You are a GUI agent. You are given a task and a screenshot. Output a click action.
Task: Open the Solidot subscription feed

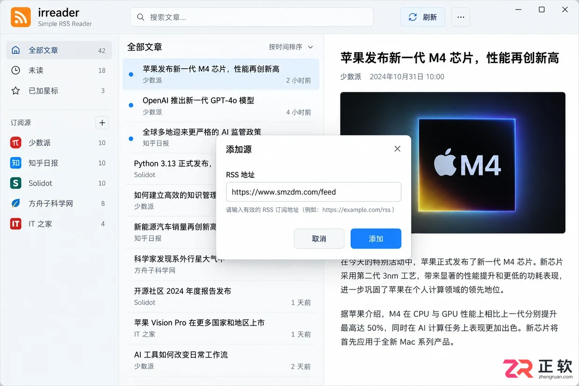pyautogui.click(x=59, y=183)
